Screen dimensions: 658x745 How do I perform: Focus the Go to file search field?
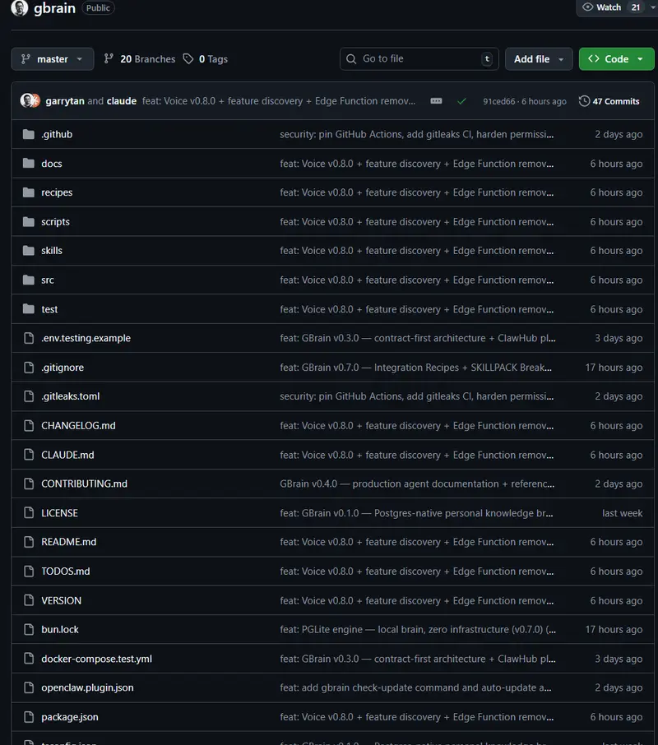(x=419, y=59)
